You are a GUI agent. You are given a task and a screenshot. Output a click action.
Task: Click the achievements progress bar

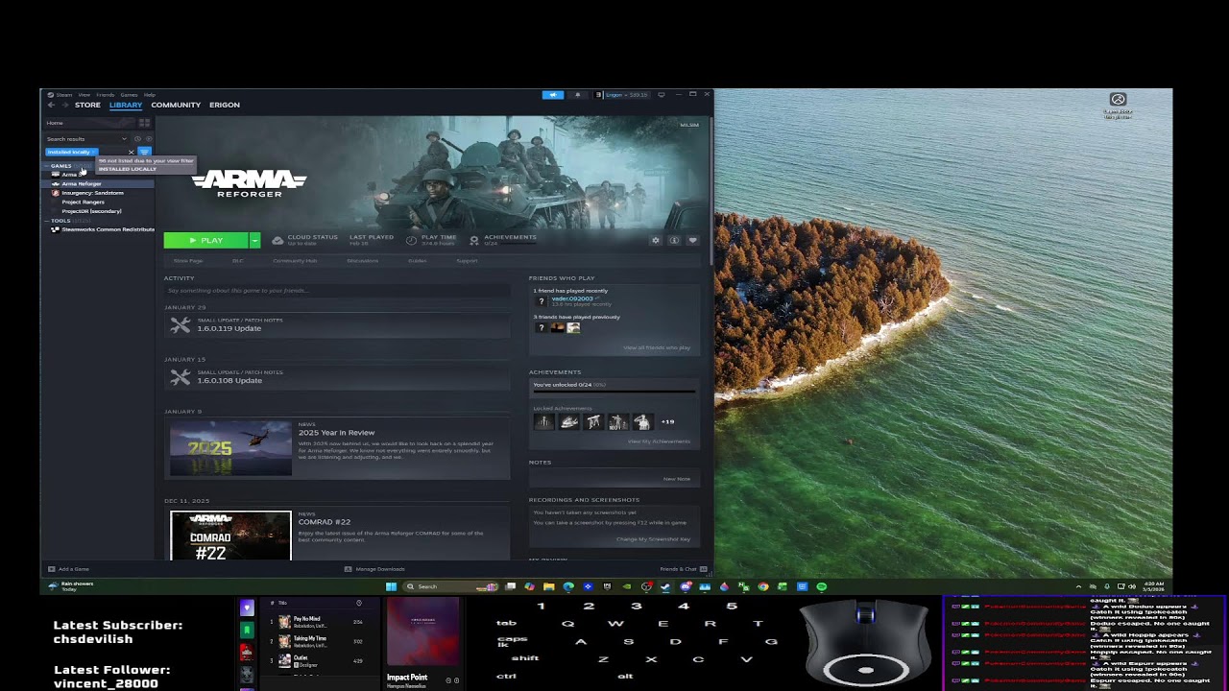tap(614, 392)
